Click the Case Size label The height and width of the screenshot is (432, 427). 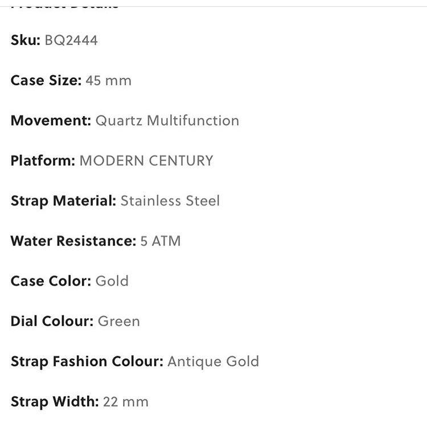tap(46, 80)
